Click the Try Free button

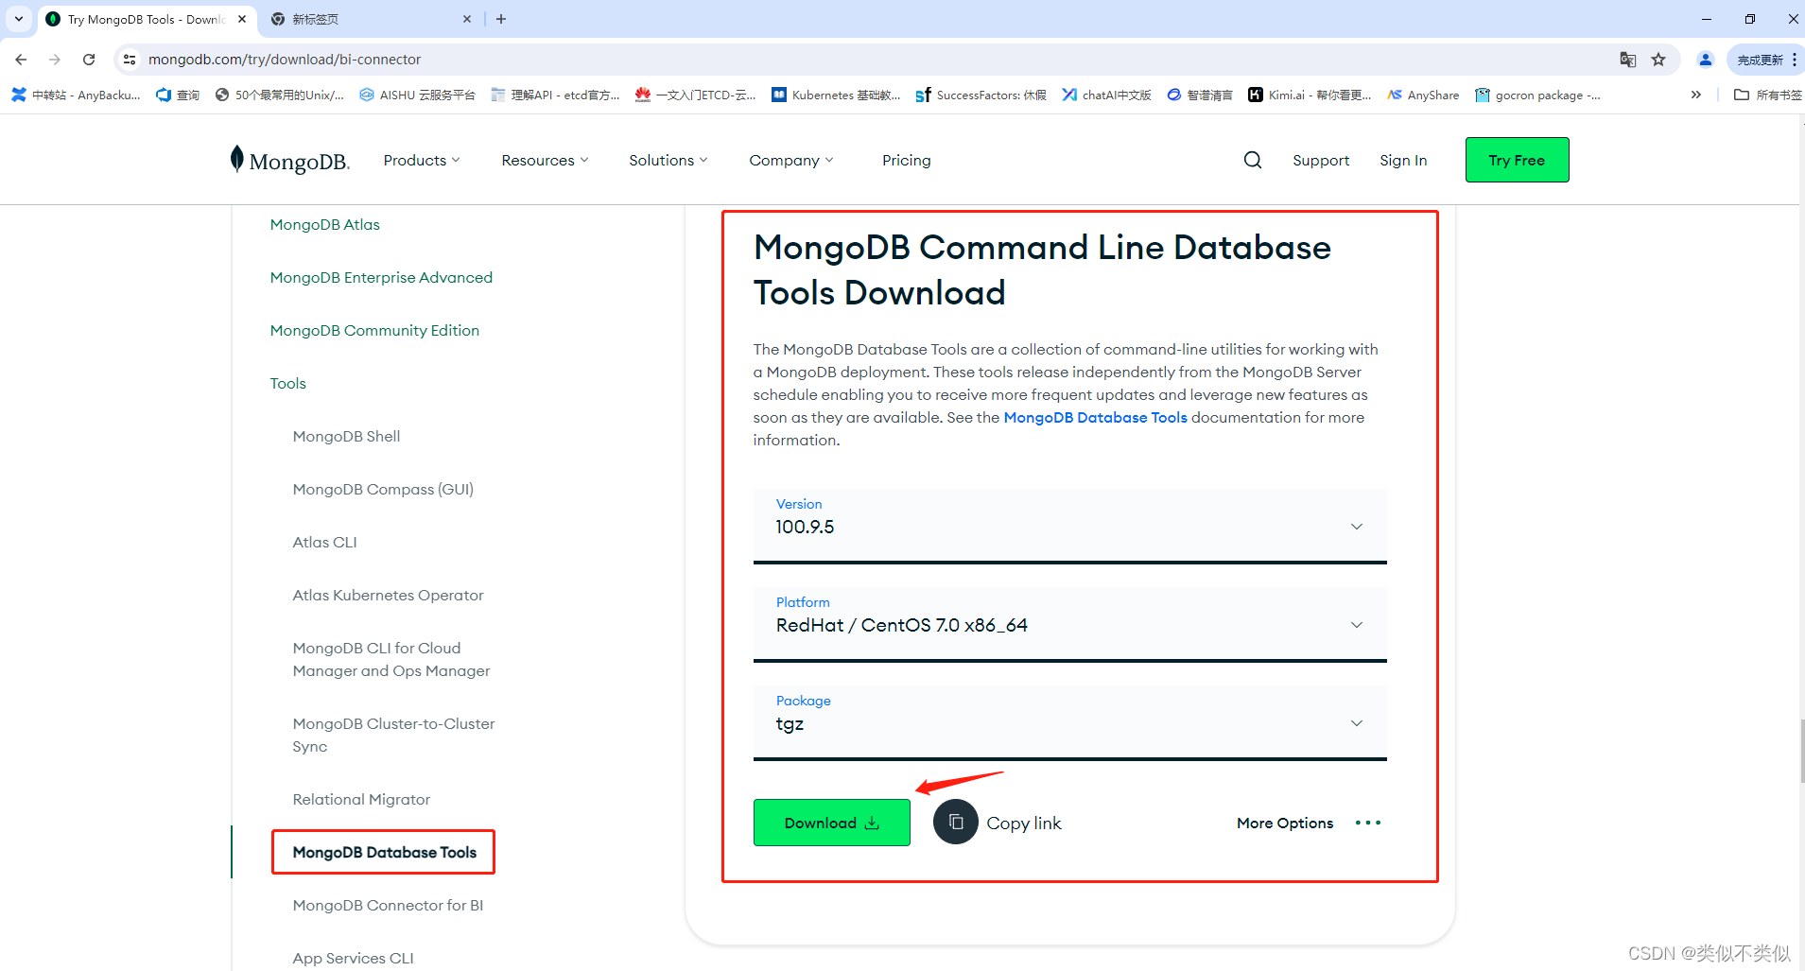click(1517, 159)
